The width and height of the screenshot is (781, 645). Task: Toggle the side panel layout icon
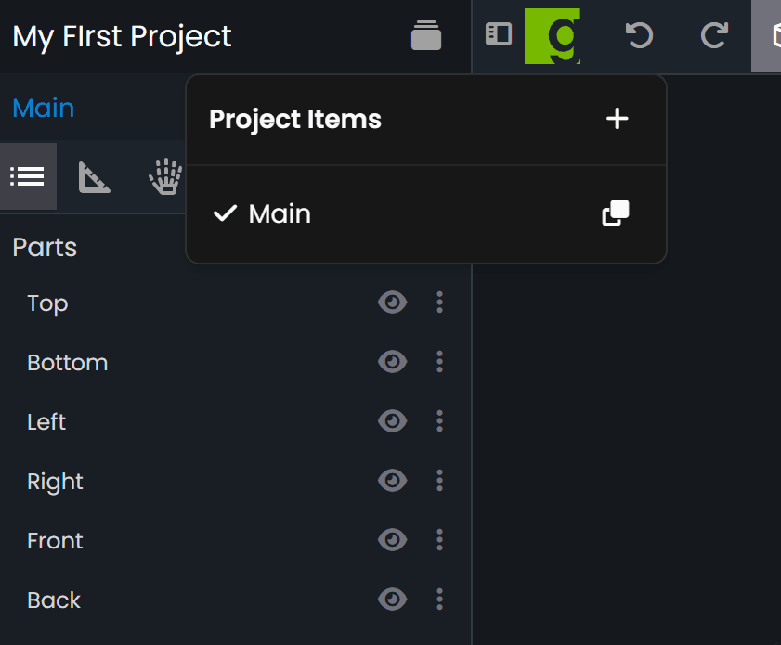[498, 34]
